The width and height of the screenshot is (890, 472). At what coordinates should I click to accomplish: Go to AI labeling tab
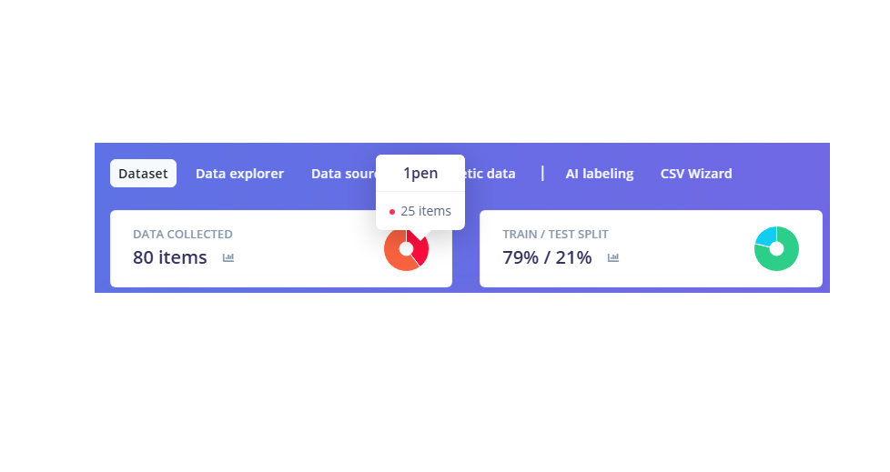pyautogui.click(x=599, y=174)
